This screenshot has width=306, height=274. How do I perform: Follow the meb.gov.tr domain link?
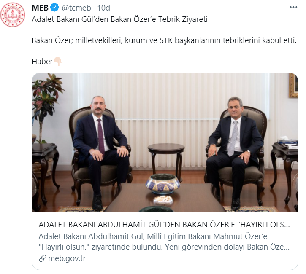coord(67,258)
